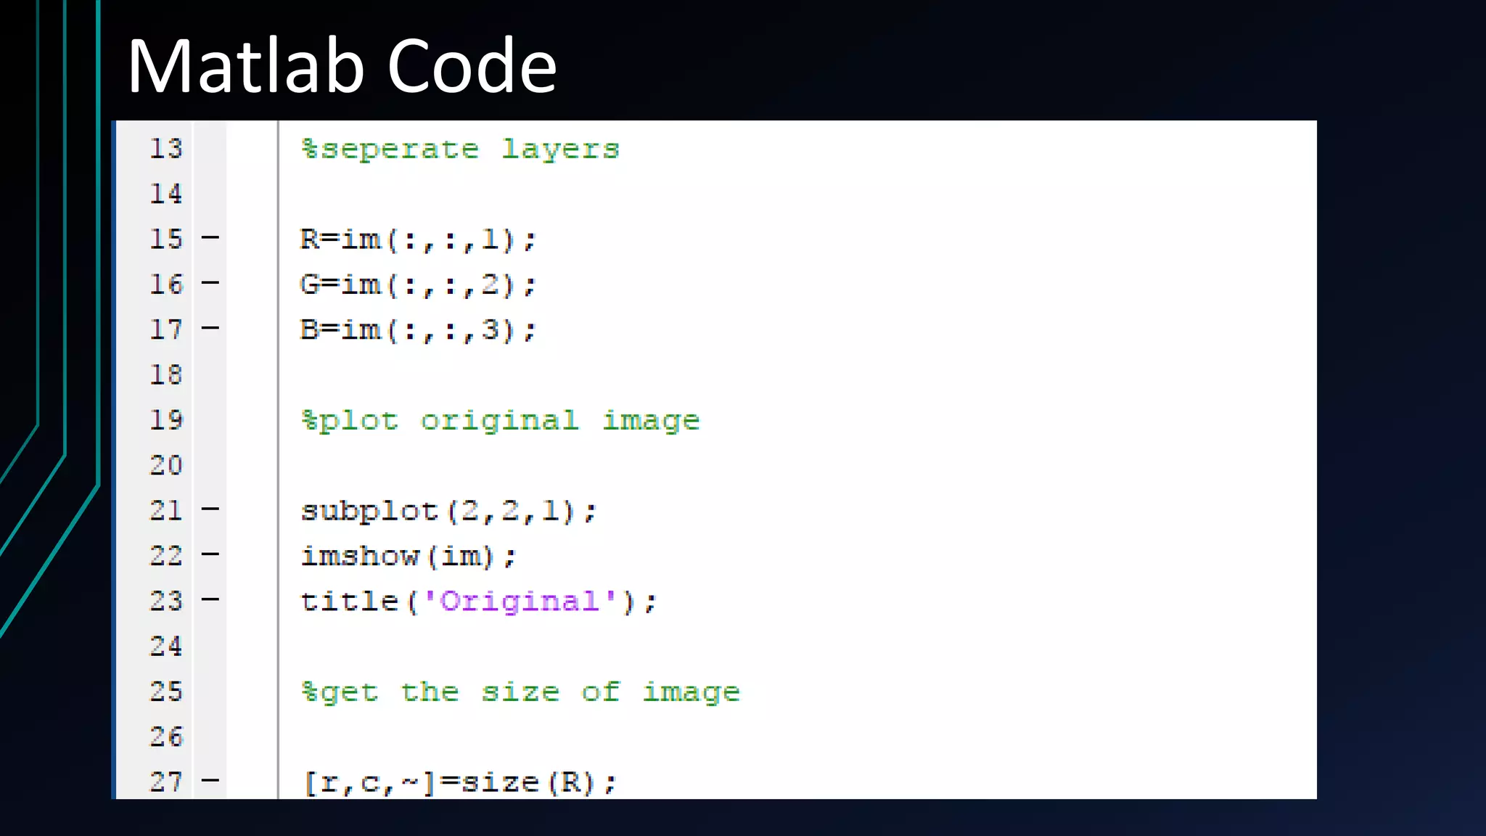Click code line title('Original');
The width and height of the screenshot is (1486, 836).
479,602
